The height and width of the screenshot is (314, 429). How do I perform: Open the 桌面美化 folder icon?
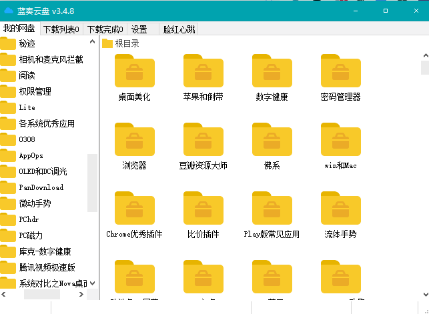tap(135, 71)
